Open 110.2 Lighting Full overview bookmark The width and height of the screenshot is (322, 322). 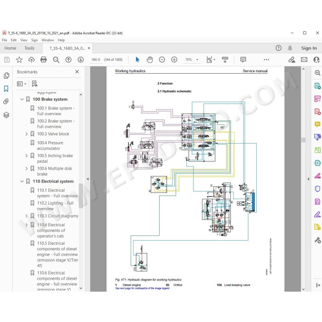pyautogui.click(x=55, y=206)
